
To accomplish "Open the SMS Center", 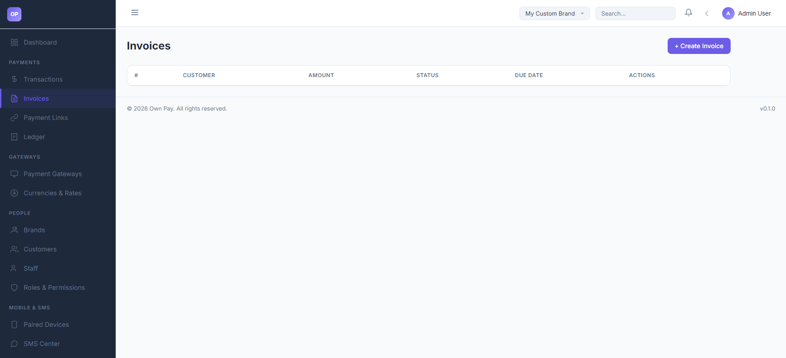I will point(58,344).
